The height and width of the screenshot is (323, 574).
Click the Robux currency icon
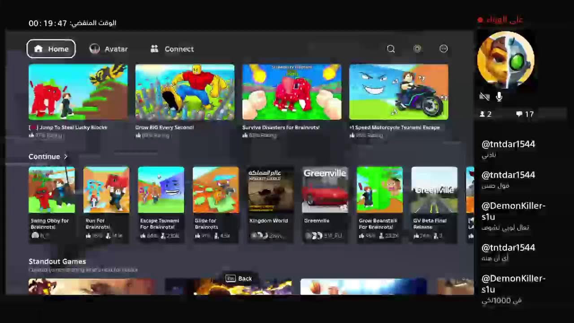tap(417, 49)
